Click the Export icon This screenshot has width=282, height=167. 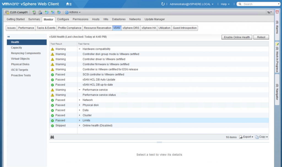pos(241,137)
